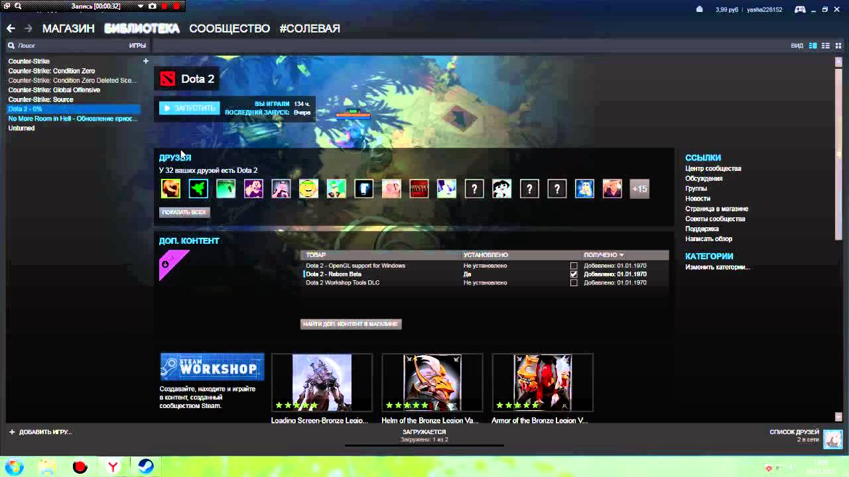Open Steam icon in taskbar
Screen dimensions: 849x477
145,467
